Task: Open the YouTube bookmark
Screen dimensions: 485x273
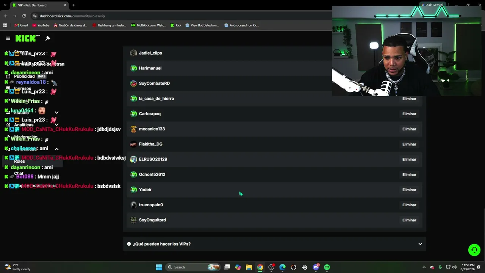Action: click(x=41, y=25)
